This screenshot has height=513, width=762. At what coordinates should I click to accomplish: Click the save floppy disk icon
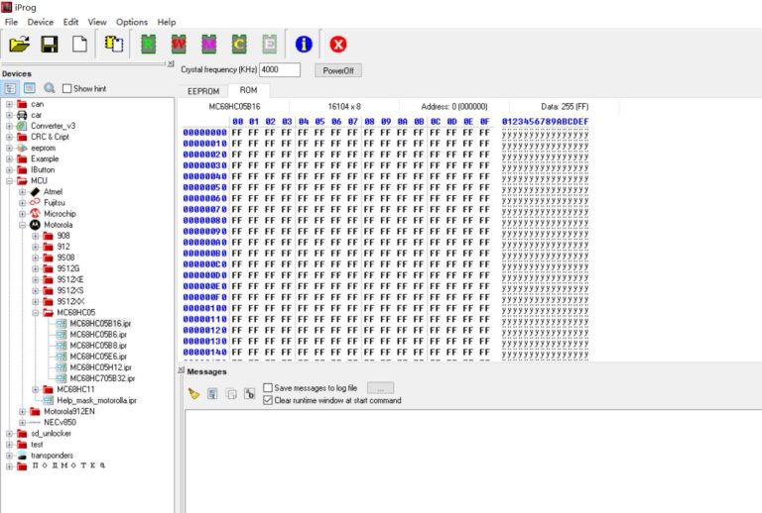point(49,45)
